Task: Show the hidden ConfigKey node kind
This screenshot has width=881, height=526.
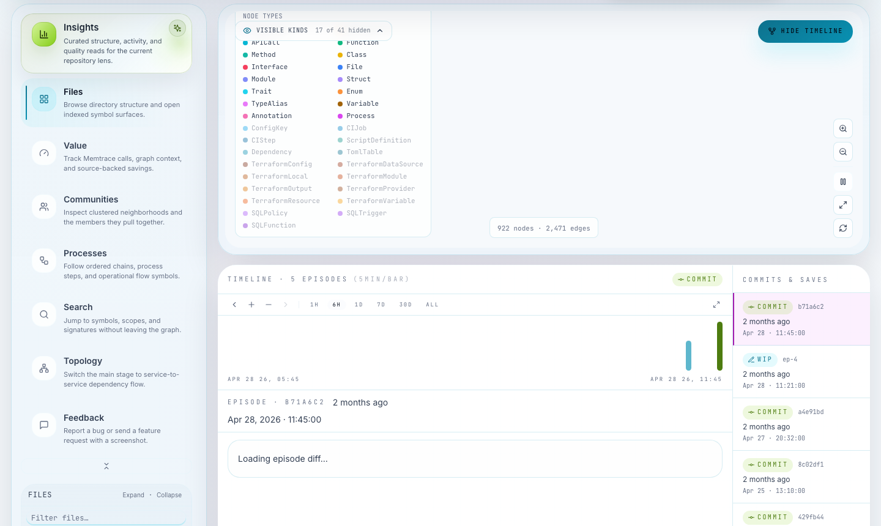Action: 266,128
